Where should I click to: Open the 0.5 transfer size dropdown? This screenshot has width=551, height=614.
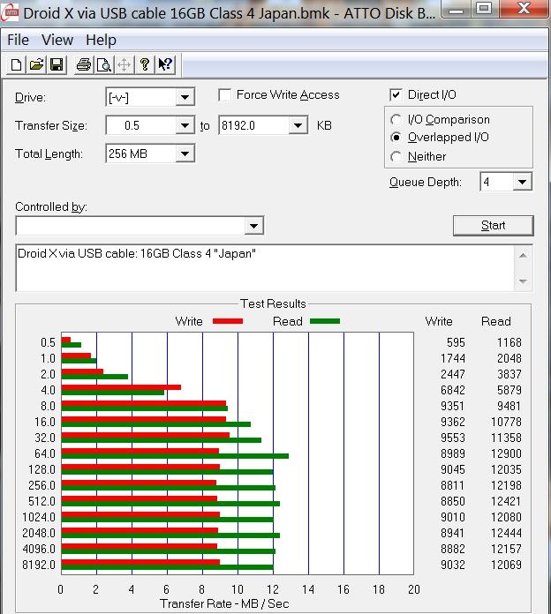tap(185, 125)
